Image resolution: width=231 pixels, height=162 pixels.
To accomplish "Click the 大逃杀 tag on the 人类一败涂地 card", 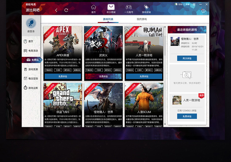I will [139, 70].
